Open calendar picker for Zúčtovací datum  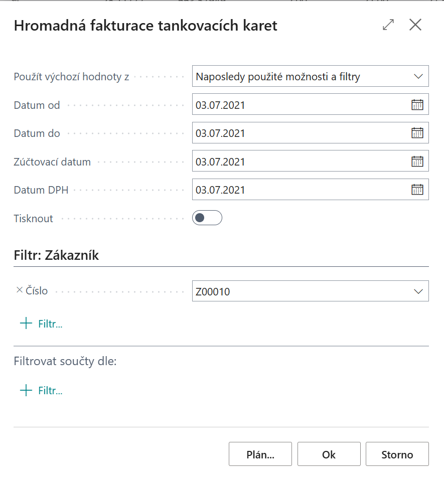click(x=417, y=162)
